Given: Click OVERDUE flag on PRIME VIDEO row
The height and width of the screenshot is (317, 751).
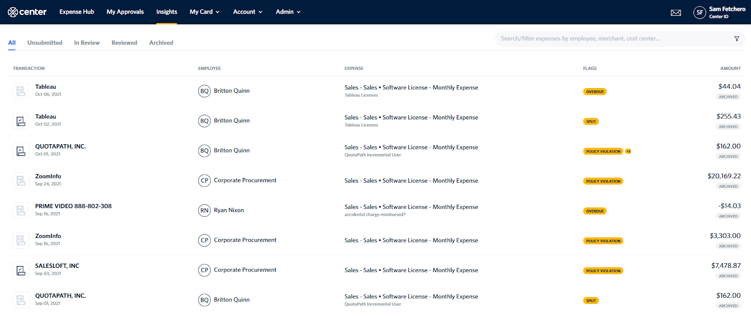Looking at the screenshot, I should (595, 211).
